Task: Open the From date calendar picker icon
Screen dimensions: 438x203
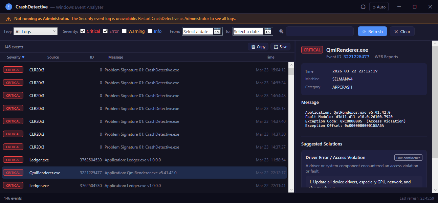Action: (x=217, y=31)
